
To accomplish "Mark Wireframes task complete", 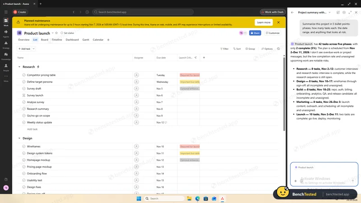I will coord(24,146).
